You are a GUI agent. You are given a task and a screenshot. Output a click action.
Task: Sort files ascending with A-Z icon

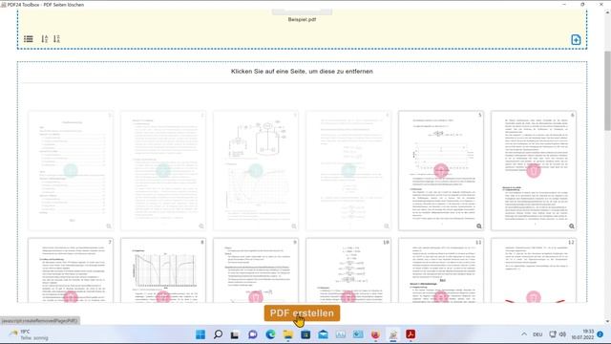pyautogui.click(x=45, y=39)
